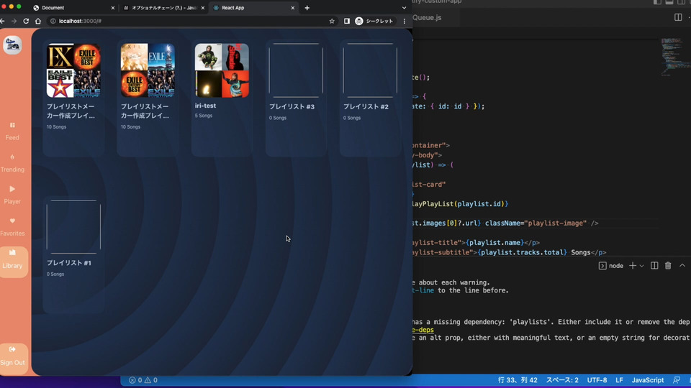Open Favorites with the heart icon

click(x=12, y=226)
